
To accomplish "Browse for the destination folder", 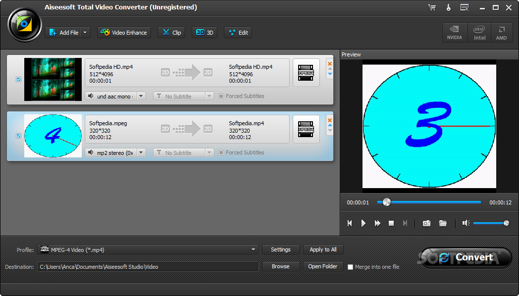I will click(281, 267).
